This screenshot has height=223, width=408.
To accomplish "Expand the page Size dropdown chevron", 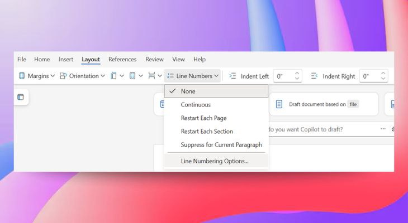I will [122, 76].
